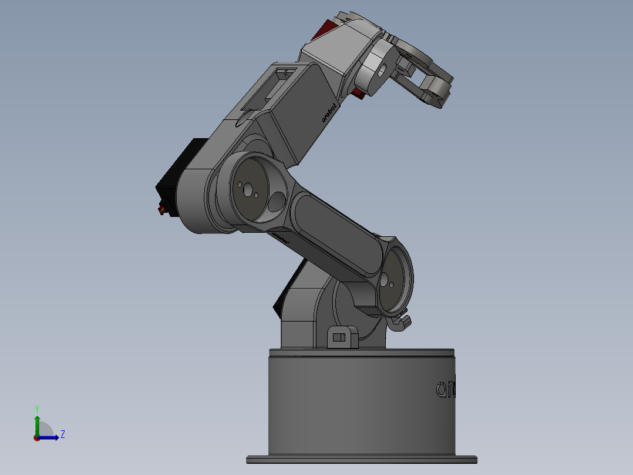Click the orange connector pin on rear servo
633x475 pixels.
tap(163, 209)
